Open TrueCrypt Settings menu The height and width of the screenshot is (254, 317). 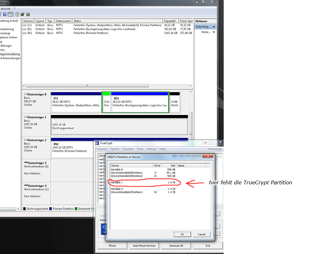pyautogui.click(x=151, y=149)
